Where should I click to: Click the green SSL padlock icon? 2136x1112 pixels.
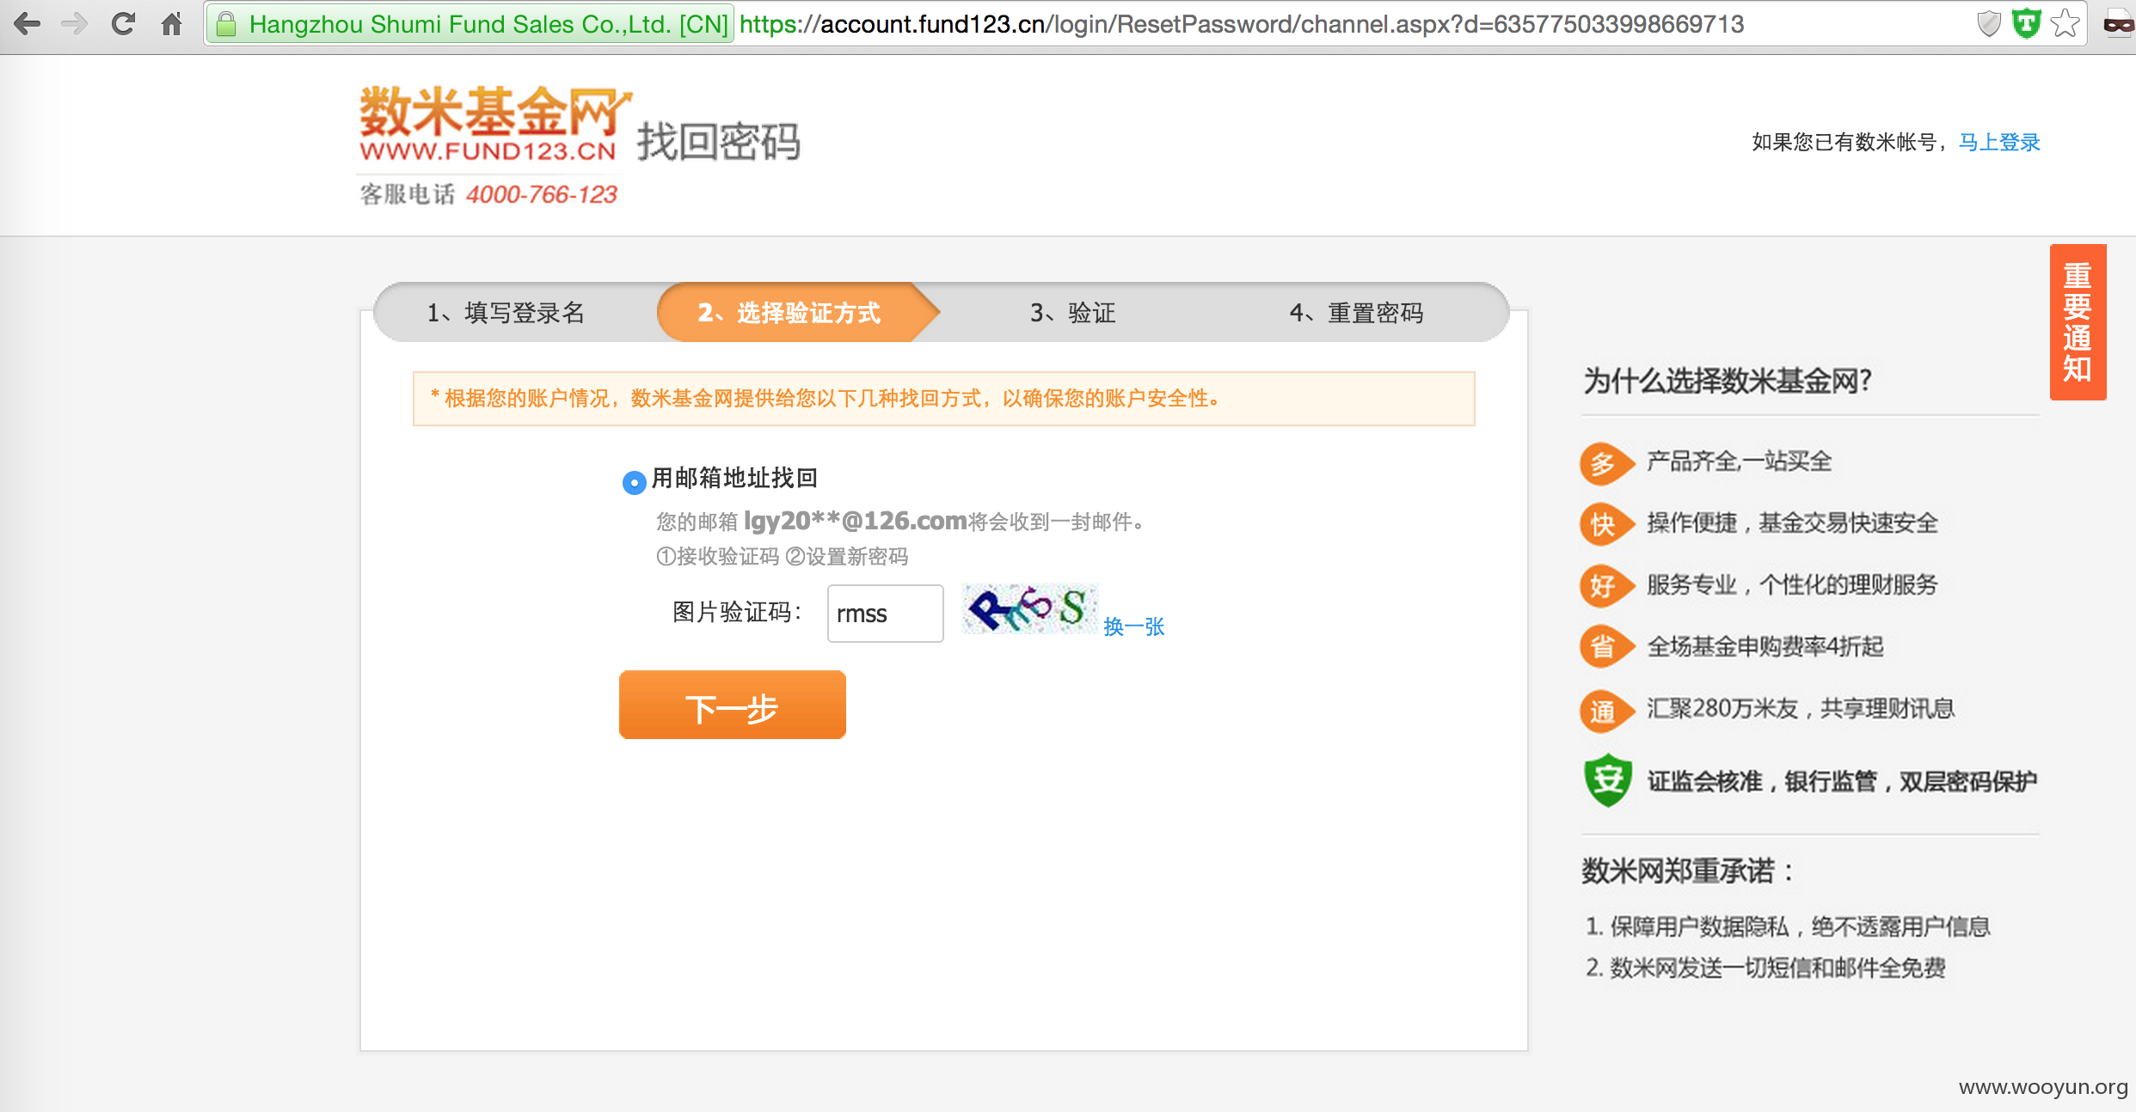(226, 24)
